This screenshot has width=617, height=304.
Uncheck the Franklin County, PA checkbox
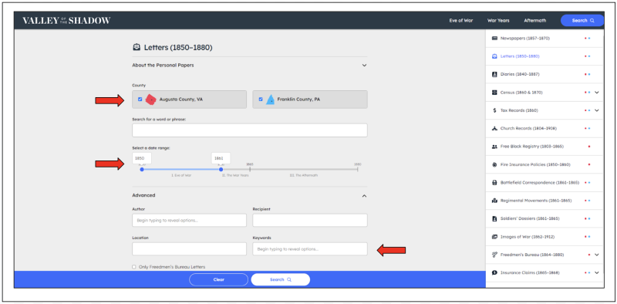coord(261,100)
